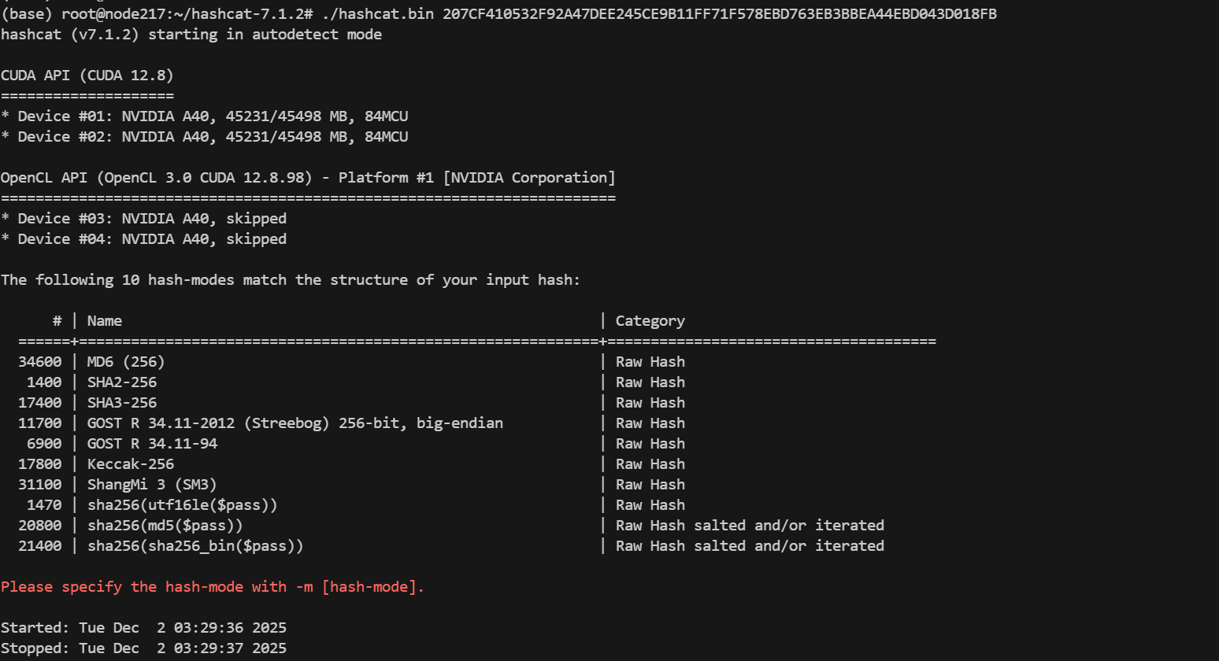Click the Keccak-256 row name
Viewport: 1219px width, 661px height.
point(131,464)
